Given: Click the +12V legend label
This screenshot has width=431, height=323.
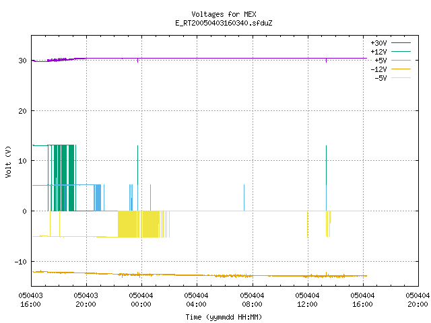Looking at the screenshot, I should tap(378, 52).
